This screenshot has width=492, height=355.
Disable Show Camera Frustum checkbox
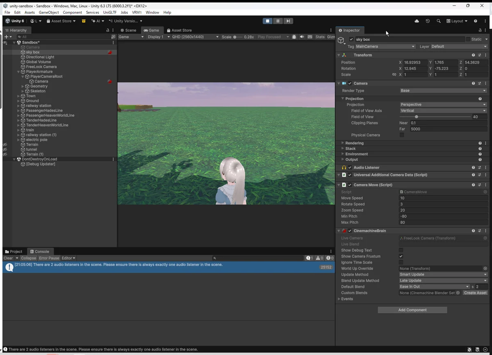pyautogui.click(x=401, y=256)
